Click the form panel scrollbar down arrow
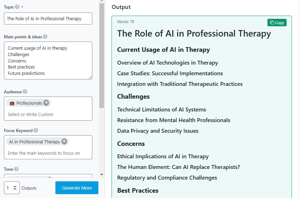The width and height of the screenshot is (299, 203). click(x=102, y=175)
